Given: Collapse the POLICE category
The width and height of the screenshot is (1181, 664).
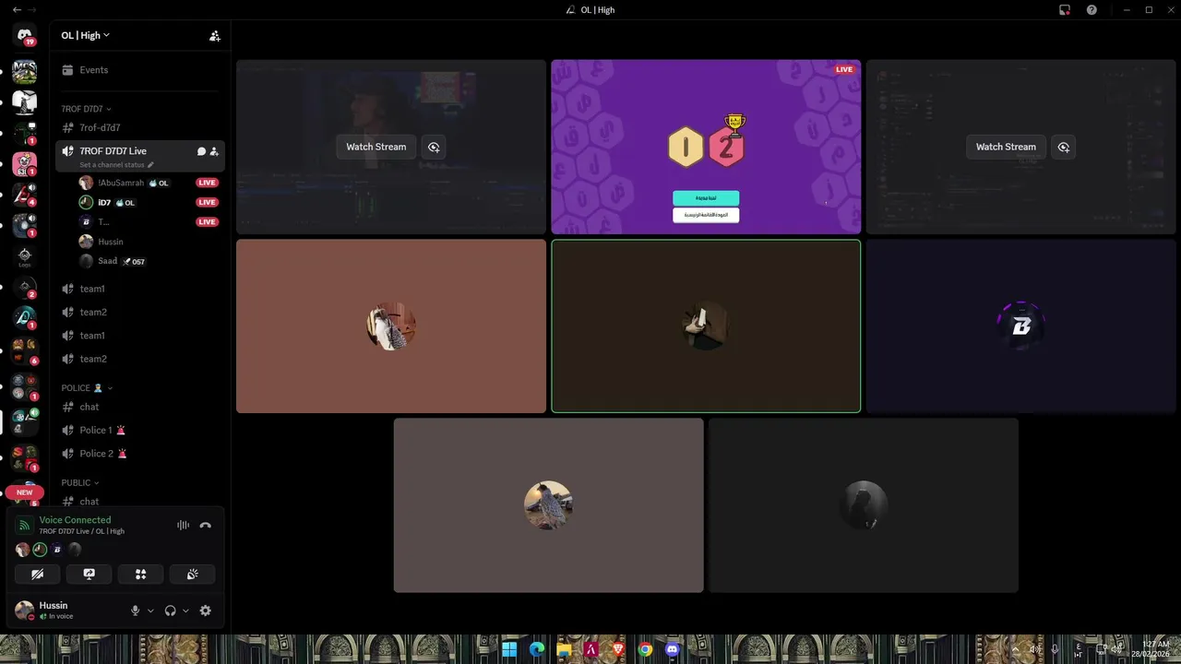Looking at the screenshot, I should pos(87,388).
